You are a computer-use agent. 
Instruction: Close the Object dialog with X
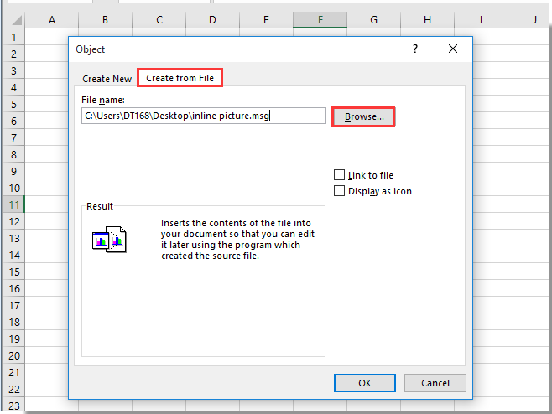(x=453, y=49)
